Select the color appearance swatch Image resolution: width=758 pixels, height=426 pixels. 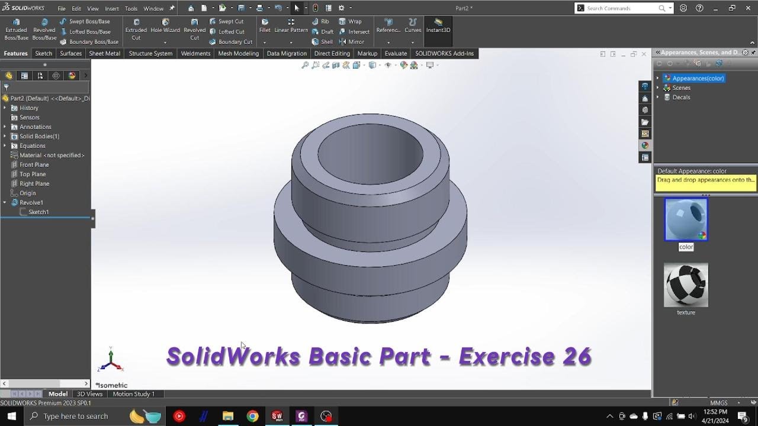[686, 220]
